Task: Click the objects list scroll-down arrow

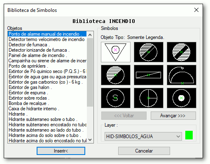Action: [x=90, y=140]
